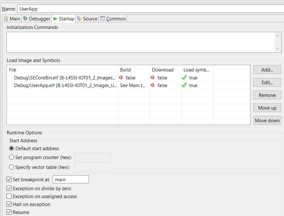Viewport: 284px width, 216px height.
Task: Click the Common tab window icon
Action: point(103,19)
